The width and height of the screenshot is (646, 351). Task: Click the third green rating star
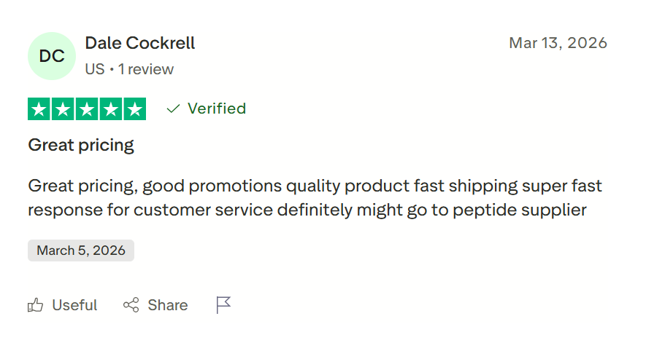click(87, 109)
